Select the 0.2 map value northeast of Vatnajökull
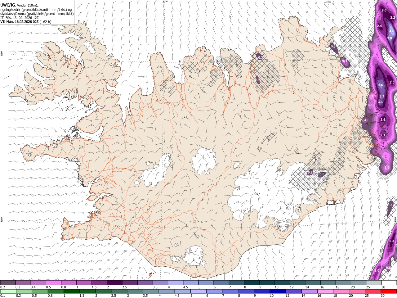The image size is (397, 298). pyautogui.click(x=310, y=172)
